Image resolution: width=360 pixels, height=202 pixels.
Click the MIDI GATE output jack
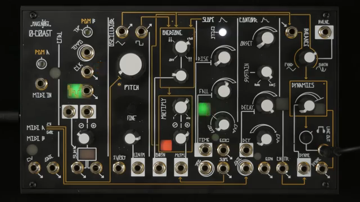(x=53, y=168)
